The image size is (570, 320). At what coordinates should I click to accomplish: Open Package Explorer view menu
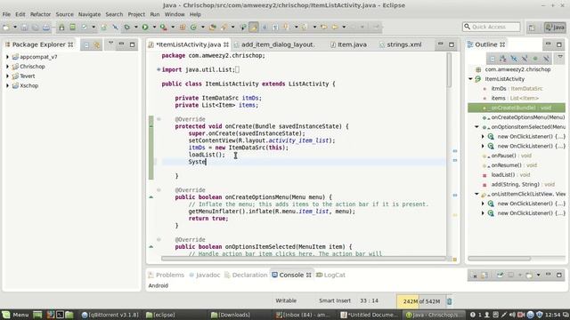(x=110, y=44)
